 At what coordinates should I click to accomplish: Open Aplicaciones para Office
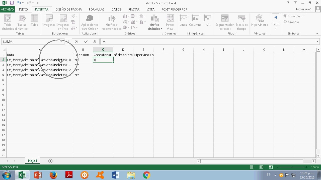tap(90, 22)
